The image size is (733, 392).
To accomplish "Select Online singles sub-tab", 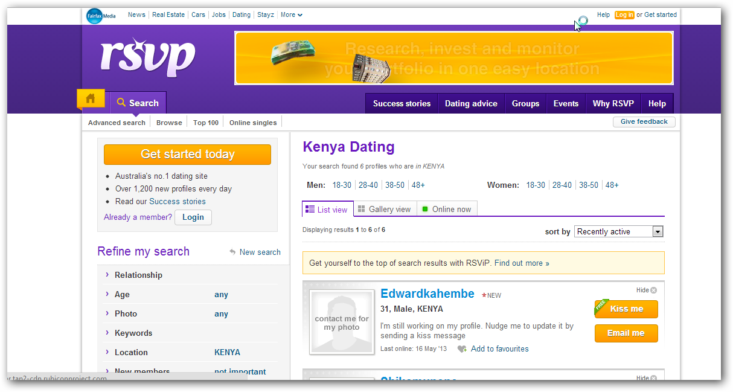I will [253, 123].
